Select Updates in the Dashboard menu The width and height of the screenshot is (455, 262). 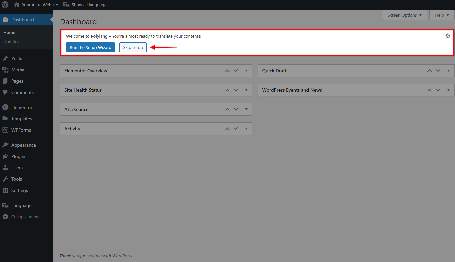coord(11,42)
